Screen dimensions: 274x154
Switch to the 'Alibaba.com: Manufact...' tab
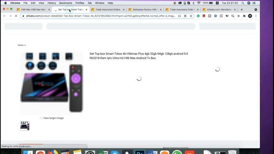point(219,9)
